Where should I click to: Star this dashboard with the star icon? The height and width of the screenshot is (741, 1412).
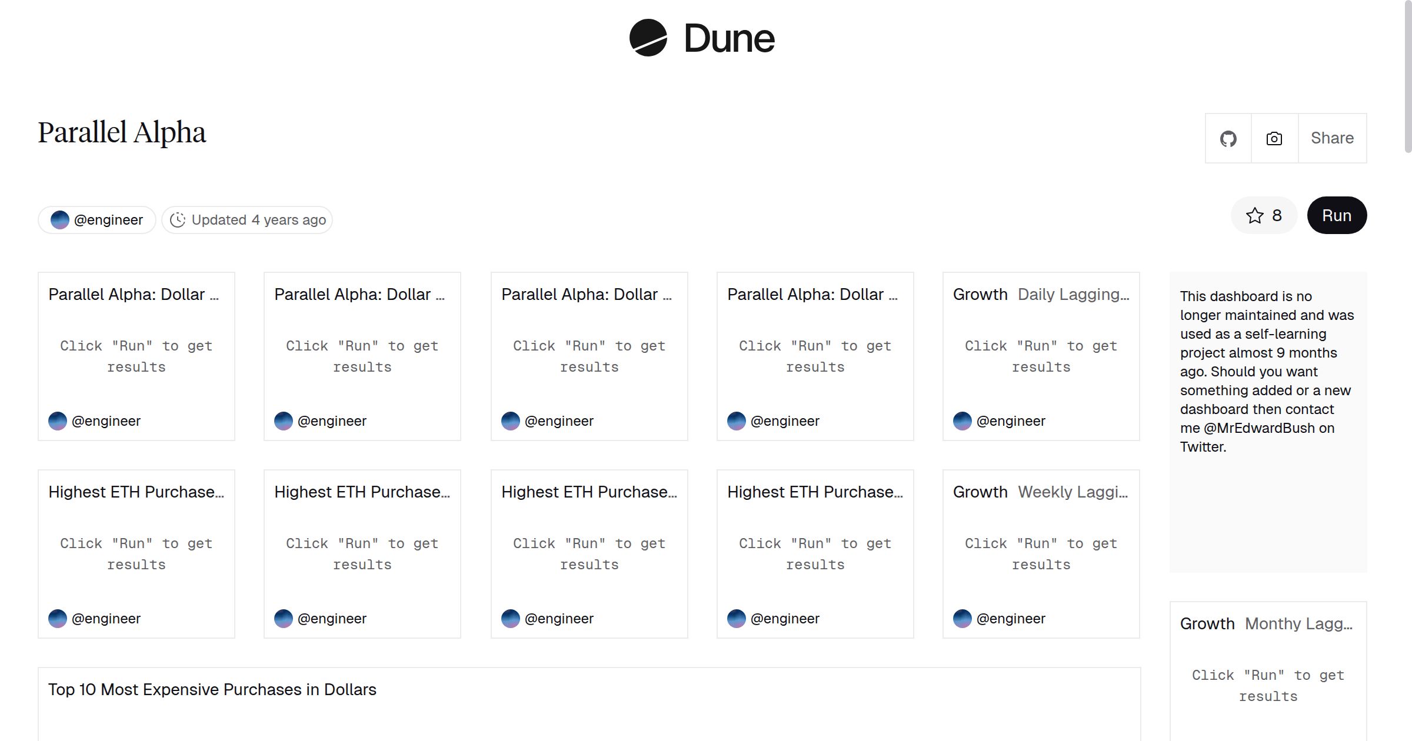(1255, 216)
